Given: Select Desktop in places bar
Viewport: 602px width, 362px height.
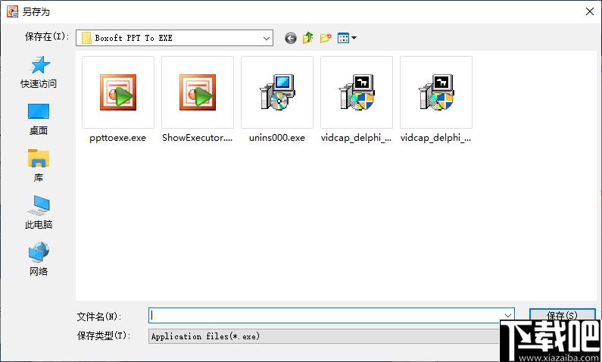Looking at the screenshot, I should [39, 120].
